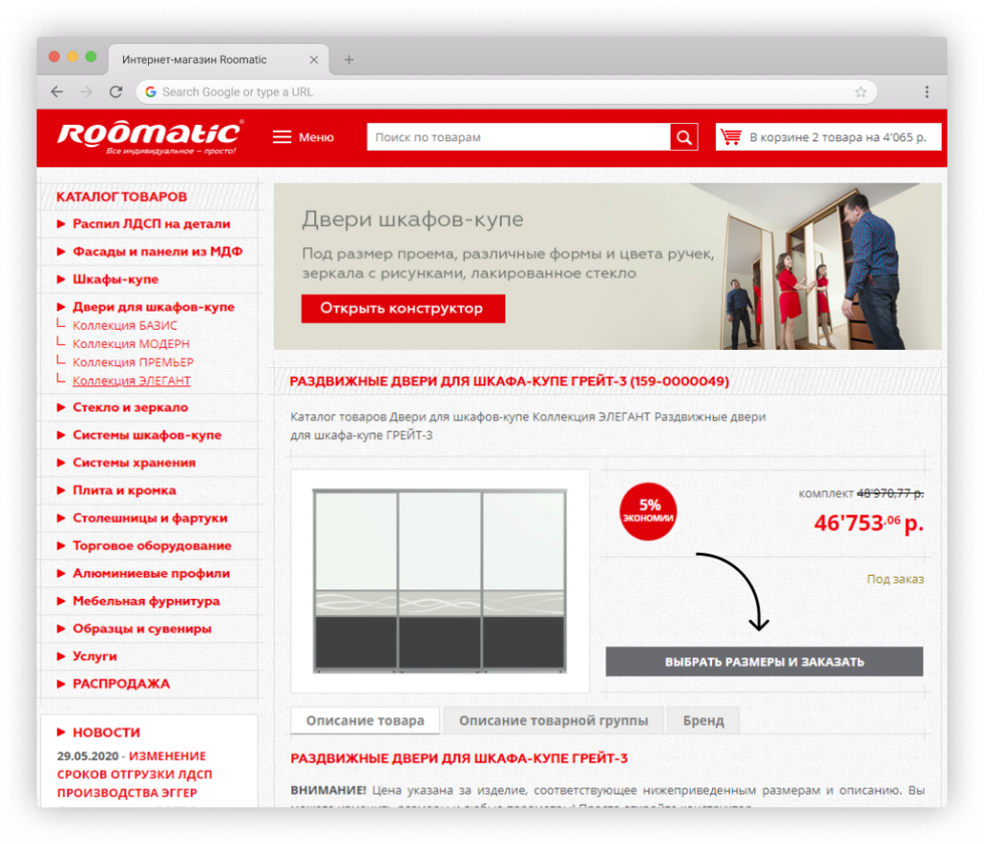Open the browser three-dot menu
Viewport: 984px width, 844px height.
tap(926, 92)
